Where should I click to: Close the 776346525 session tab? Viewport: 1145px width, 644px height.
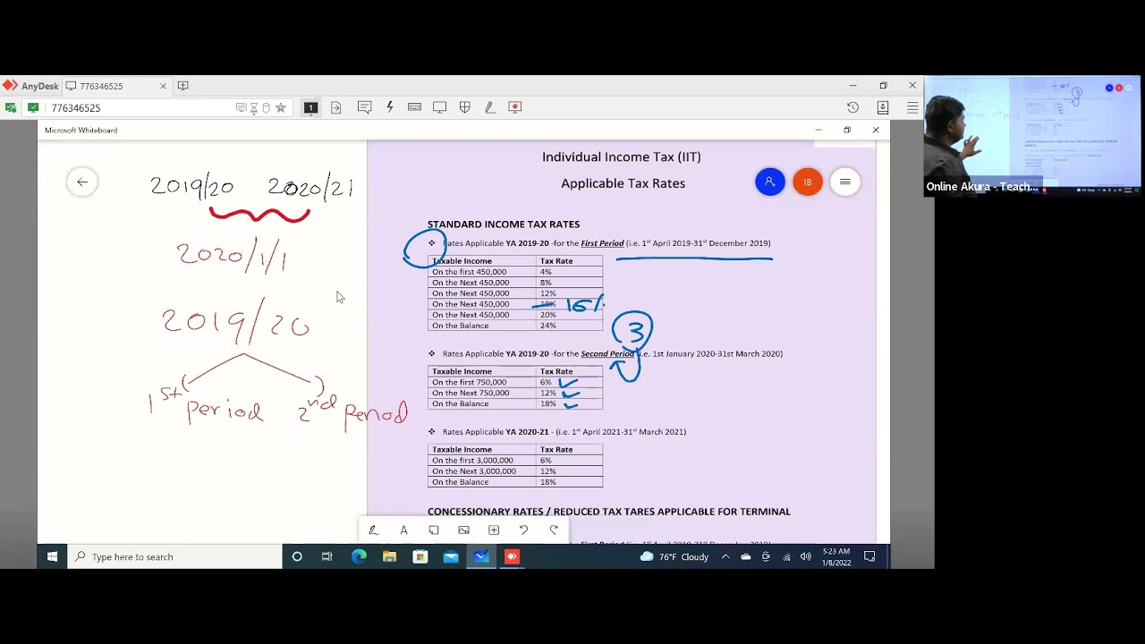(x=163, y=86)
